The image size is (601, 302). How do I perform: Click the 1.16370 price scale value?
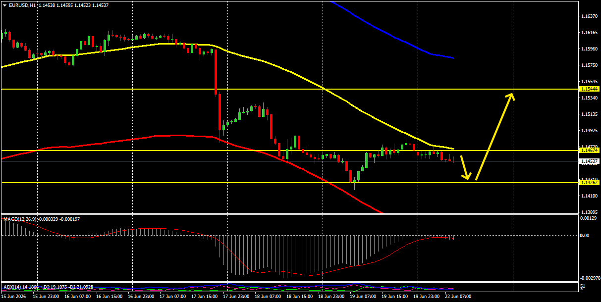coord(590,16)
